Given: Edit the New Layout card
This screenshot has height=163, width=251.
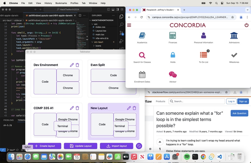Looking at the screenshot, I should (x=129, y=108).
